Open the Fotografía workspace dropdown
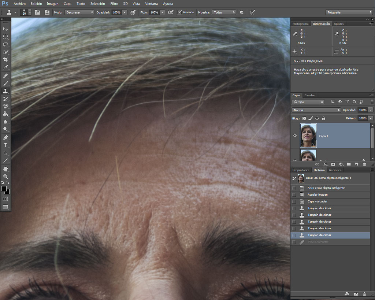Image resolution: width=375 pixels, height=300 pixels. click(x=349, y=12)
